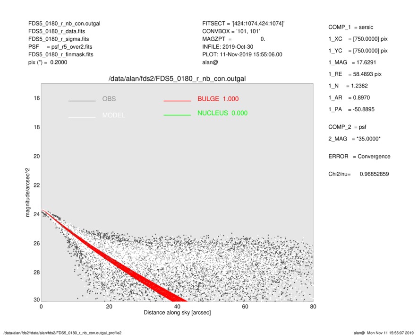Select the "22" tick label on the magnitude axis

pyautogui.click(x=37, y=185)
